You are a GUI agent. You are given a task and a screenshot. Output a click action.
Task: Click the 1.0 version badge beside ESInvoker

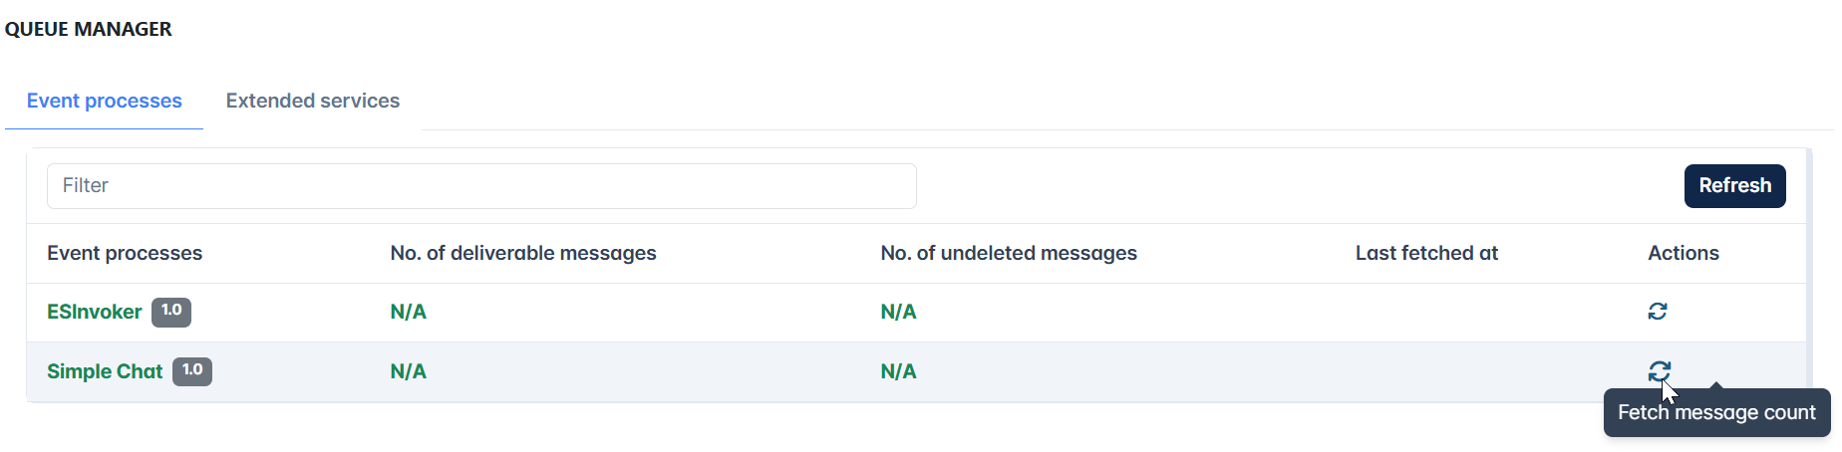(x=171, y=312)
